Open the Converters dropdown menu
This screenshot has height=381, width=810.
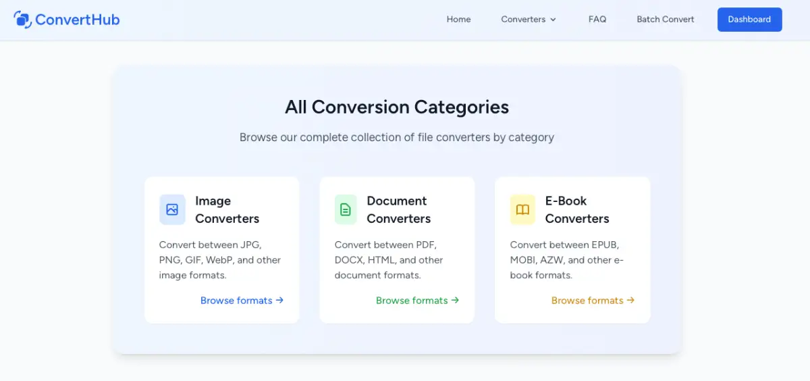[x=523, y=20]
